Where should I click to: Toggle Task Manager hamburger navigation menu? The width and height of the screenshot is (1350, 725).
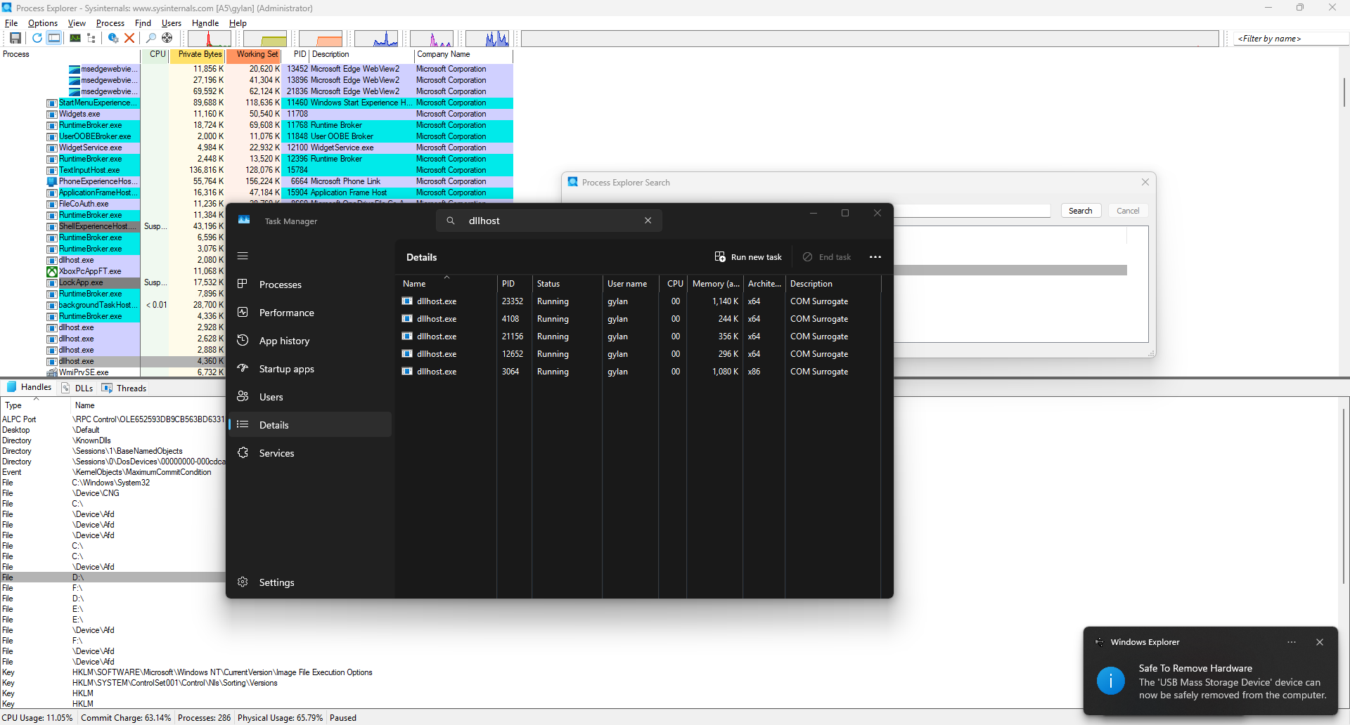pos(243,256)
